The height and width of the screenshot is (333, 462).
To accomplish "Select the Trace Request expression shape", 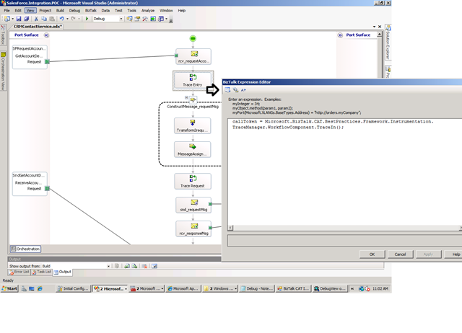I will 193,181.
